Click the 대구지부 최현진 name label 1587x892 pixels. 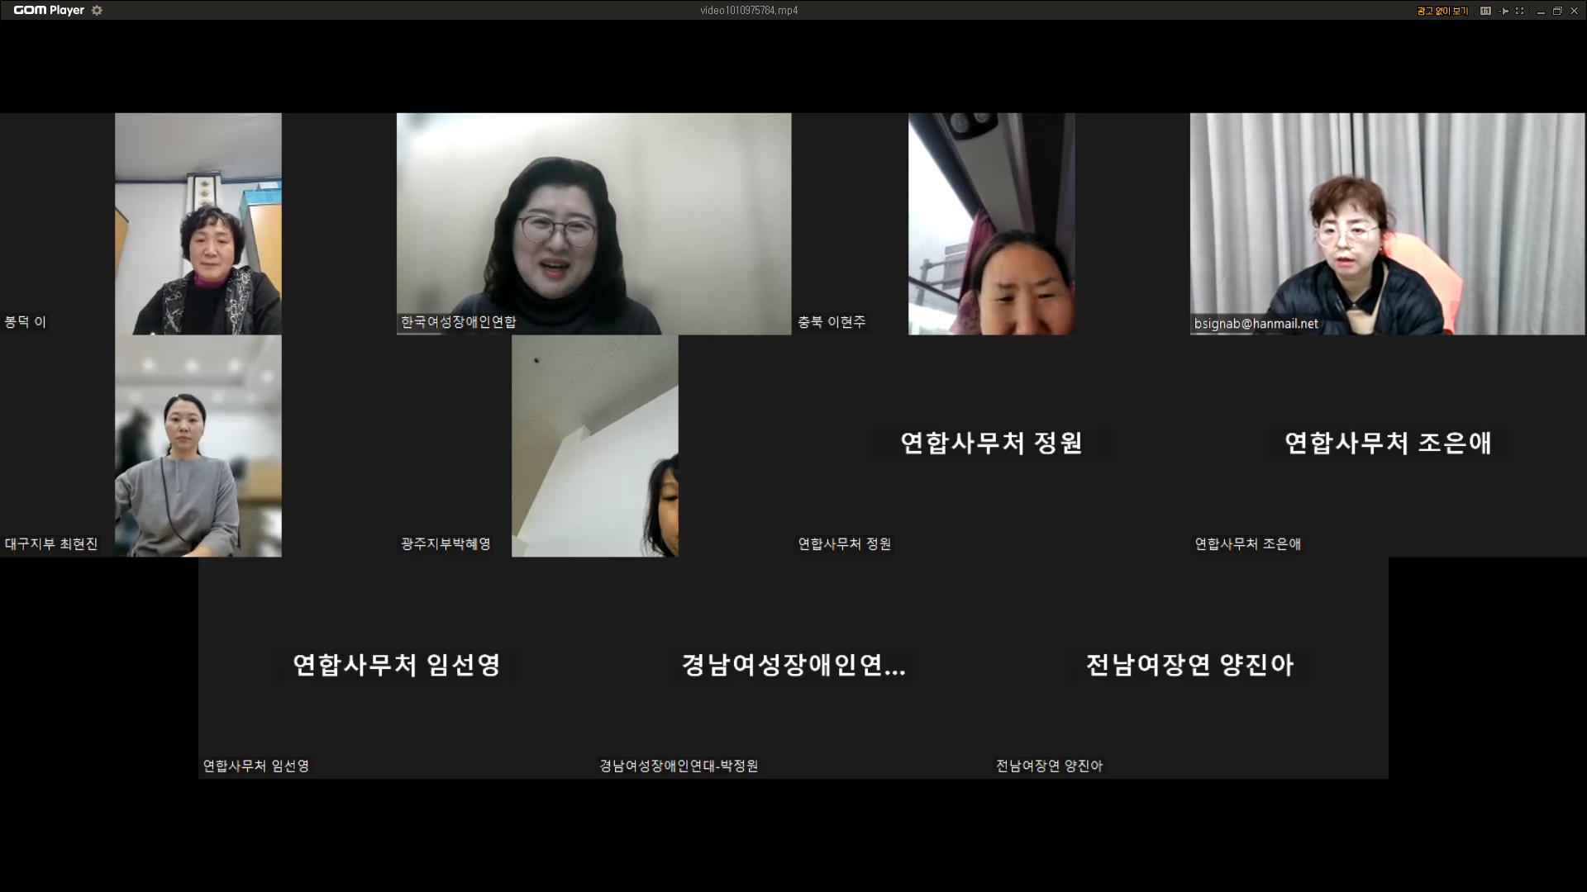[51, 544]
